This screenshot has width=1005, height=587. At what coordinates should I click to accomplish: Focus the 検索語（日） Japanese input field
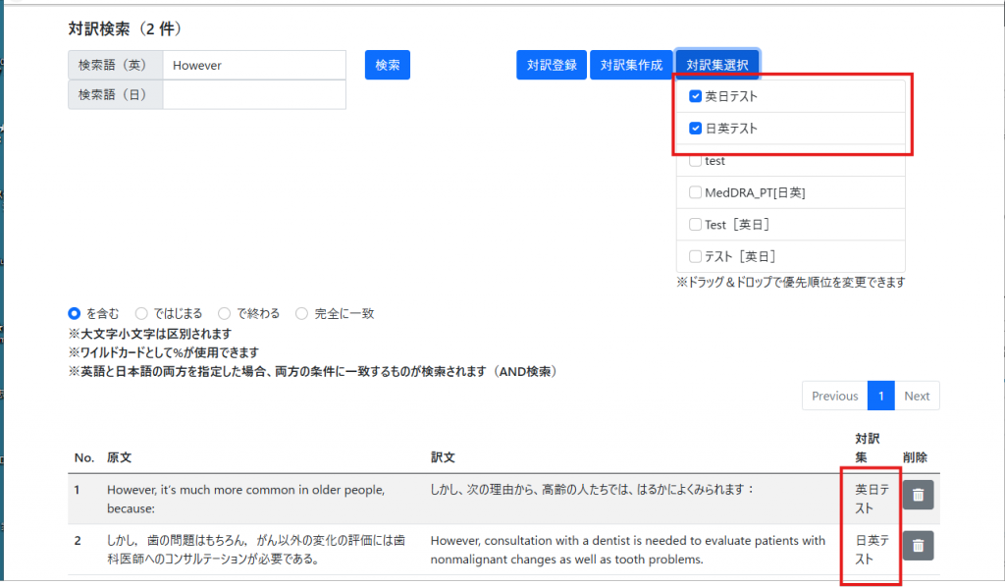[x=254, y=95]
